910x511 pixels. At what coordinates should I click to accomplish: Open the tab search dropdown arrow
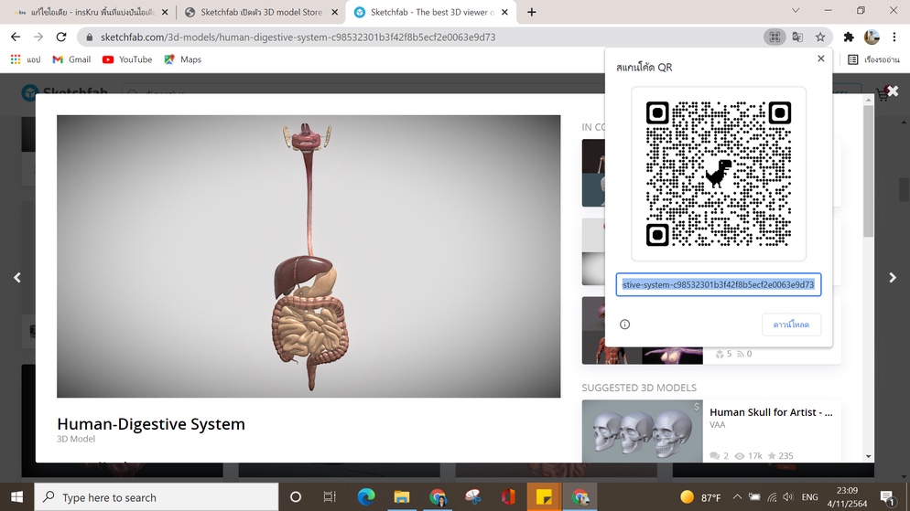pyautogui.click(x=796, y=10)
